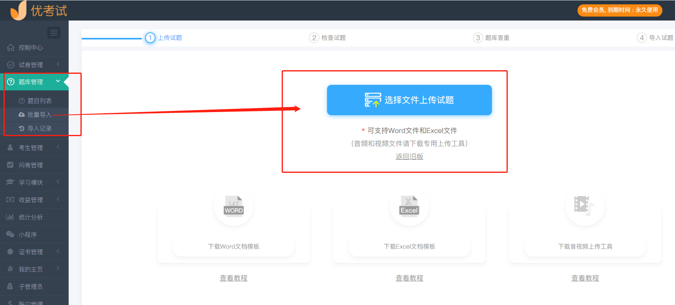Viewport: 675px width, 305px height.
Task: Go to step 3 题库查重
Action: coord(491,37)
